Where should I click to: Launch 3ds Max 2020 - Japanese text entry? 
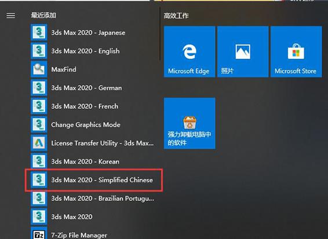(x=88, y=33)
